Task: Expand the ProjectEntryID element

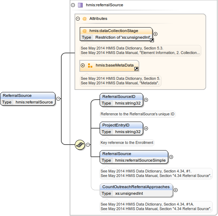Action: tap(146, 128)
